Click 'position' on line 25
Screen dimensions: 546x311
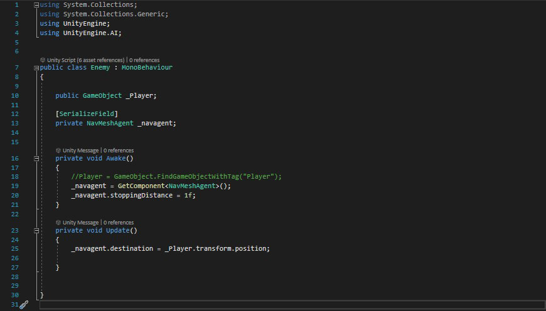pyautogui.click(x=250, y=249)
